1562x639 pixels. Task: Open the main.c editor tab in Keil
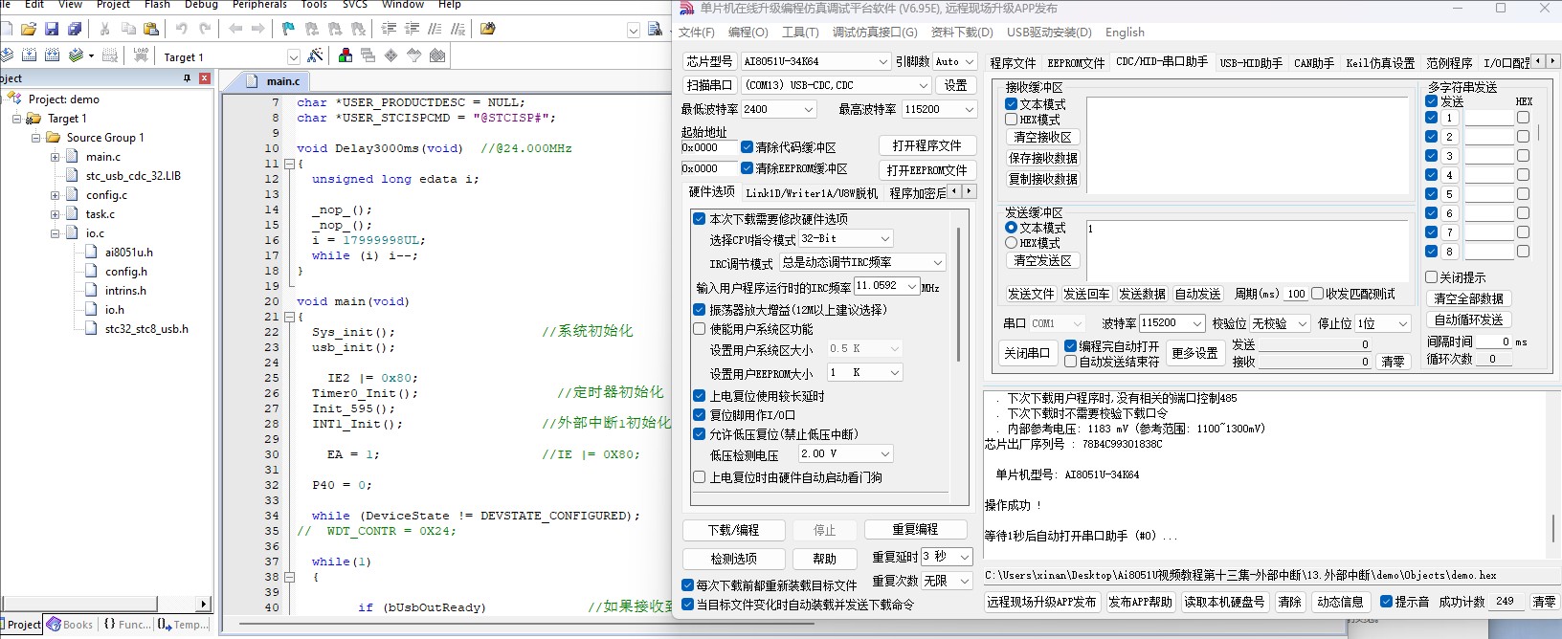pos(282,81)
